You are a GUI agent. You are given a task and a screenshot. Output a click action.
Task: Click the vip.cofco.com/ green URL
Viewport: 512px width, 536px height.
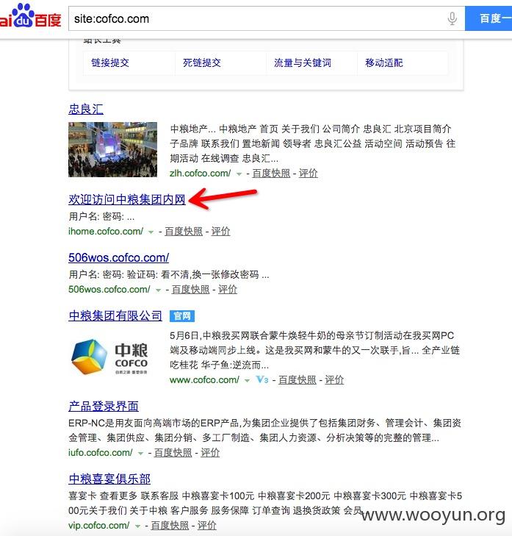pos(99,526)
